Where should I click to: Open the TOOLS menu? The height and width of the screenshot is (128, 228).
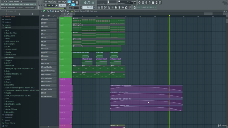32,4
